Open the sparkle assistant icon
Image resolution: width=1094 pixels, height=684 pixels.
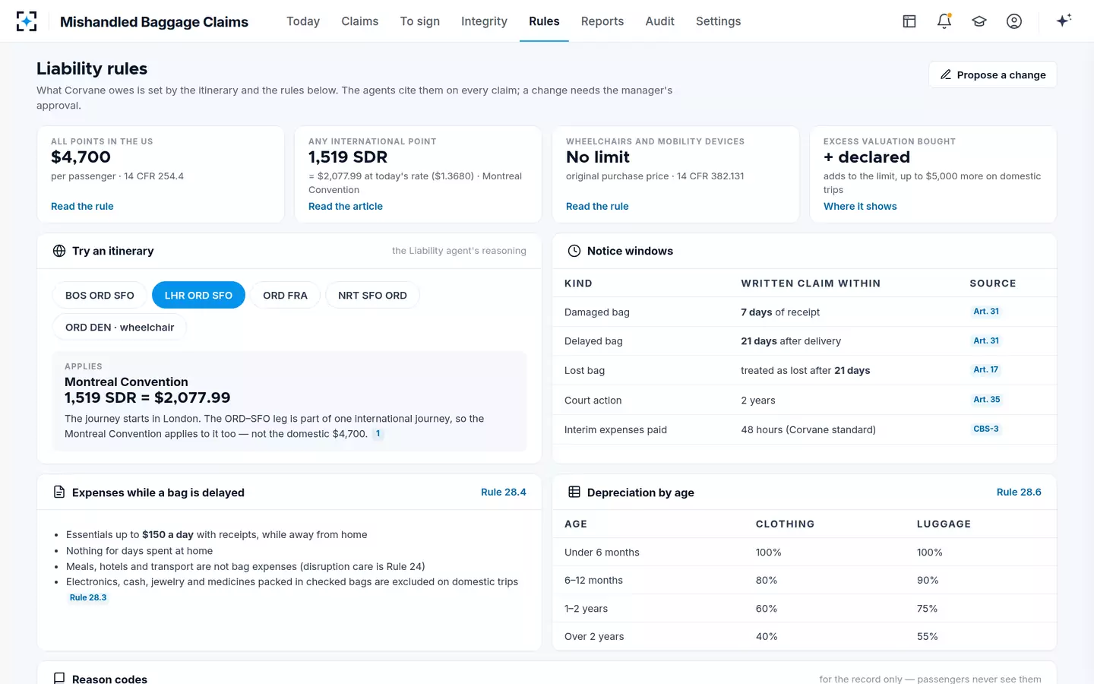(x=1064, y=21)
